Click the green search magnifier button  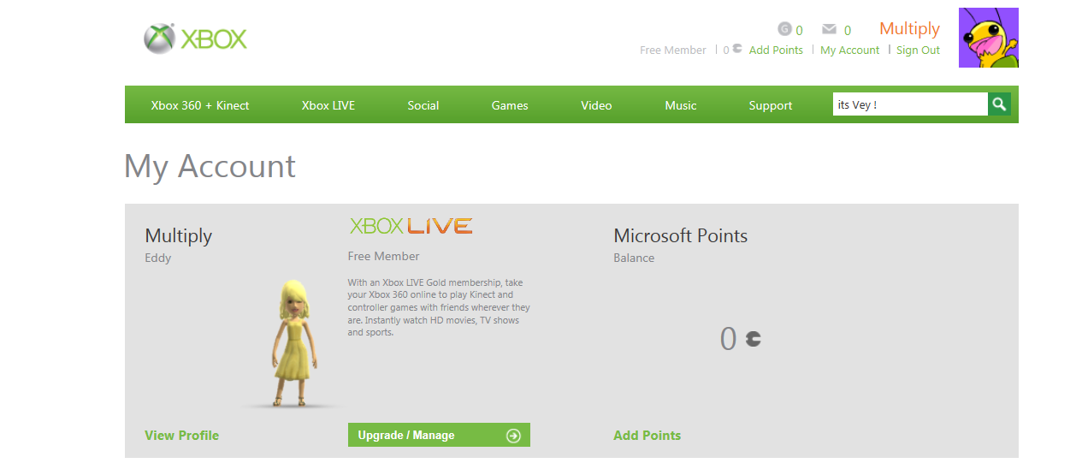click(999, 104)
